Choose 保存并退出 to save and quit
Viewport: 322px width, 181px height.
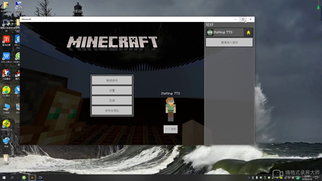click(112, 111)
